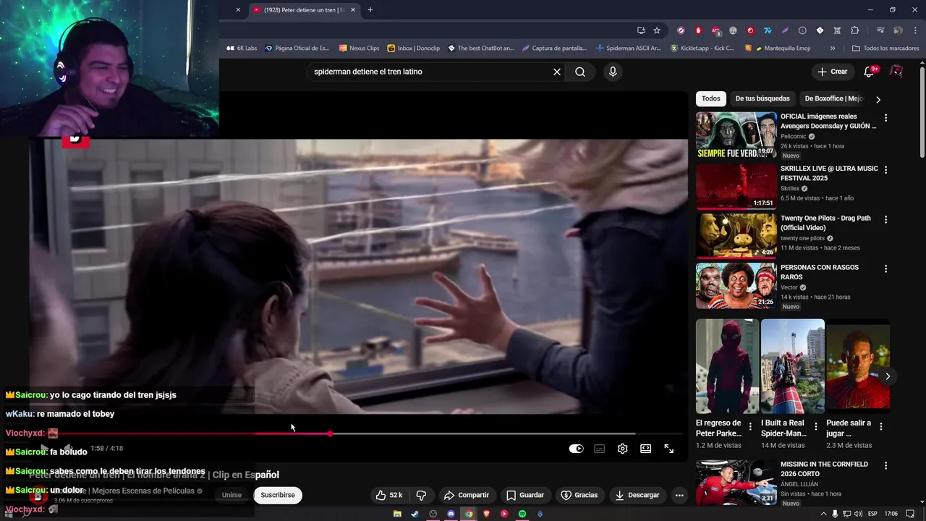Select the Todos filter chip
This screenshot has height=521, width=926.
pyautogui.click(x=711, y=98)
